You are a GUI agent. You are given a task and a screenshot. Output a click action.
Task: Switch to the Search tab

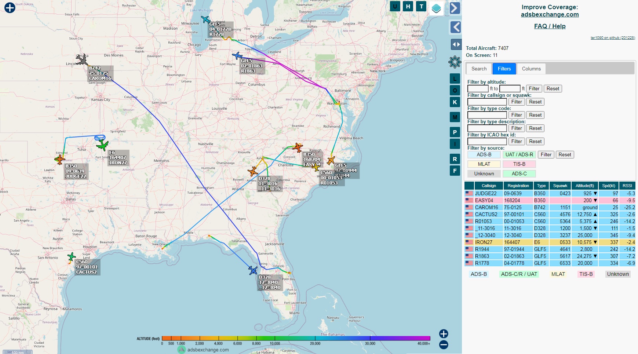pyautogui.click(x=479, y=69)
